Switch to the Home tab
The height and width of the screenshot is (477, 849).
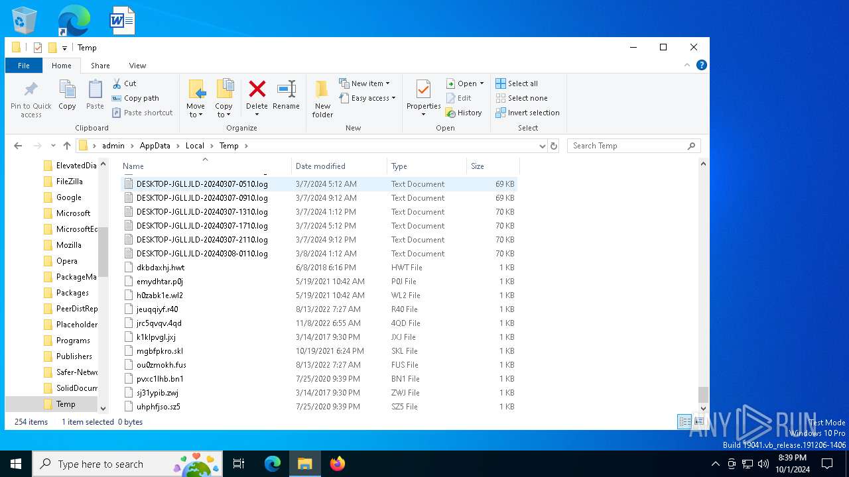coord(62,66)
